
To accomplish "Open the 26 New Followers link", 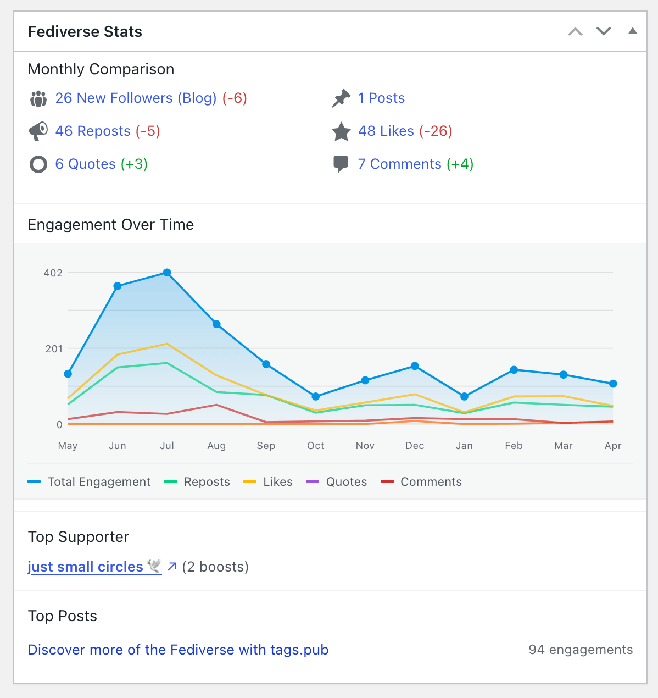I will click(136, 98).
